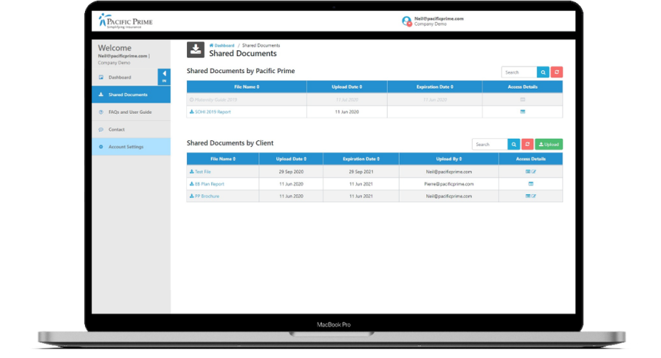Click the red refresh icon in Client section
This screenshot has width=661, height=358.
click(527, 145)
